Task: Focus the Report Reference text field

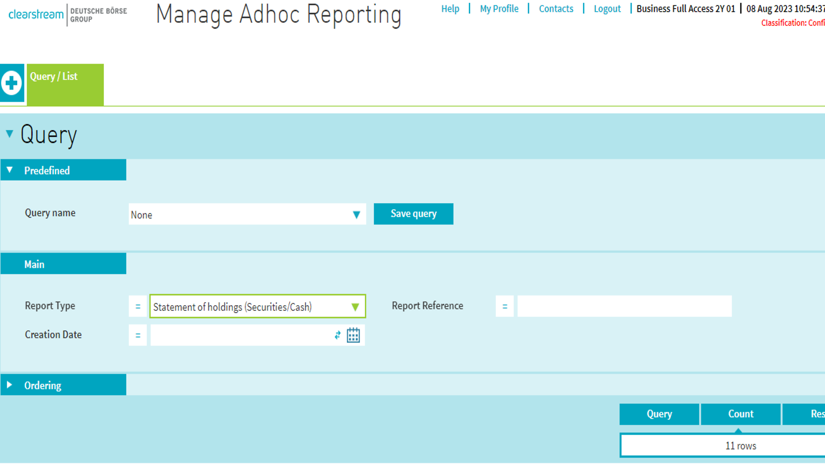Action: (x=624, y=306)
